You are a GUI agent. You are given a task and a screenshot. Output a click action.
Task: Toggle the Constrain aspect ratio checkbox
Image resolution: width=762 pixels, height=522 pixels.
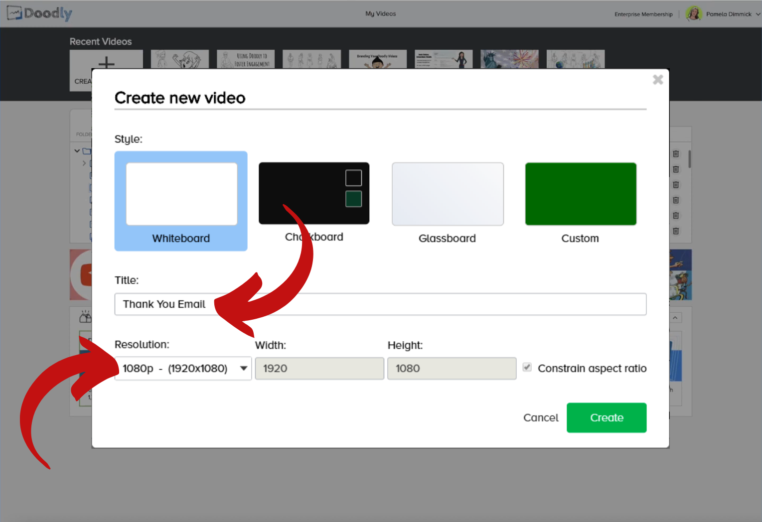(x=527, y=368)
